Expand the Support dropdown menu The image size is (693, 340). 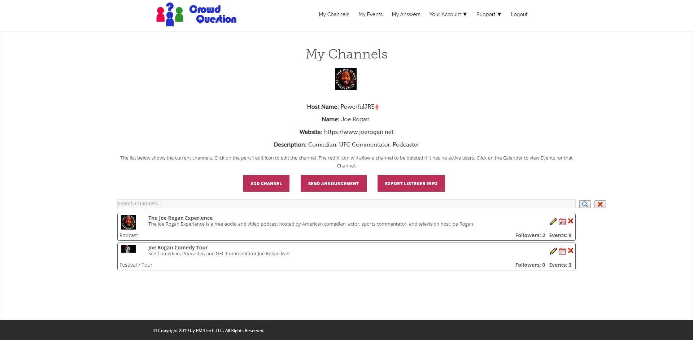[489, 14]
